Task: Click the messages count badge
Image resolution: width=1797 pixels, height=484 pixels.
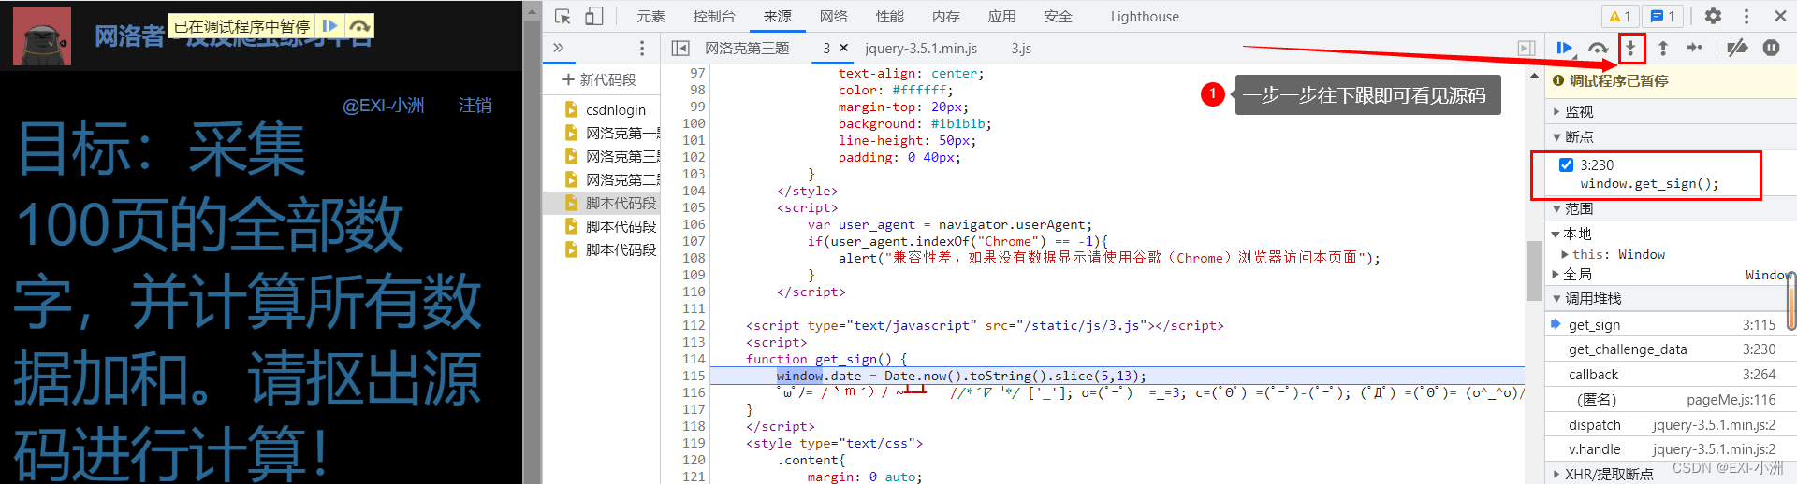Action: pos(1662,16)
